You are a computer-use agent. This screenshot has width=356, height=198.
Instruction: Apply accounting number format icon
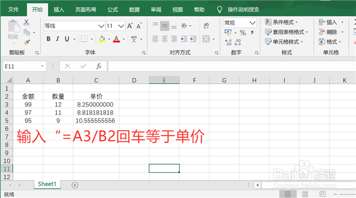click(228, 32)
